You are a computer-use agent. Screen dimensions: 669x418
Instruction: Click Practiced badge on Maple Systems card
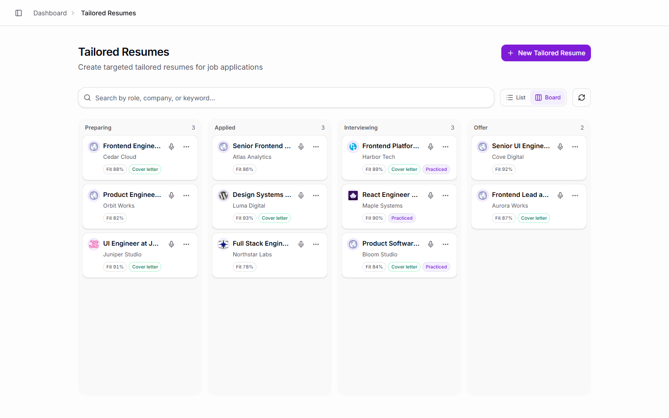pos(402,218)
